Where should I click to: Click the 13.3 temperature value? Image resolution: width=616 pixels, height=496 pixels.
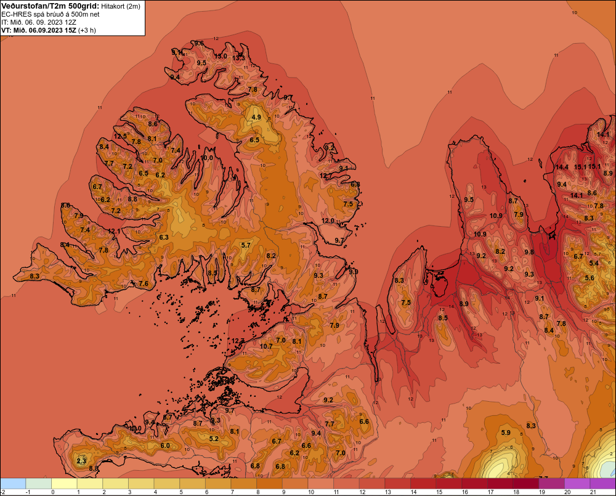(238, 58)
